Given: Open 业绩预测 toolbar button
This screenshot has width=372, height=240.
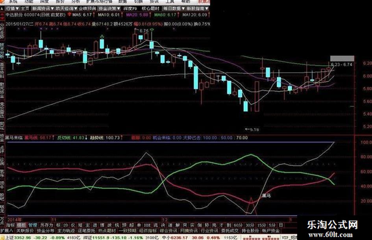Looking at the screenshot, I should [87, 9].
